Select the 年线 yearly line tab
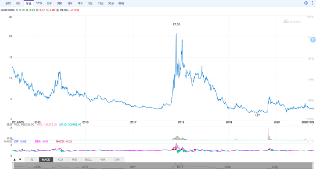Viewport: 316px width, 170px height. click(29, 4)
